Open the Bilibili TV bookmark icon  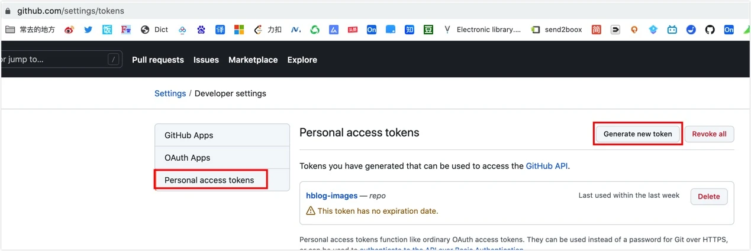(x=672, y=30)
